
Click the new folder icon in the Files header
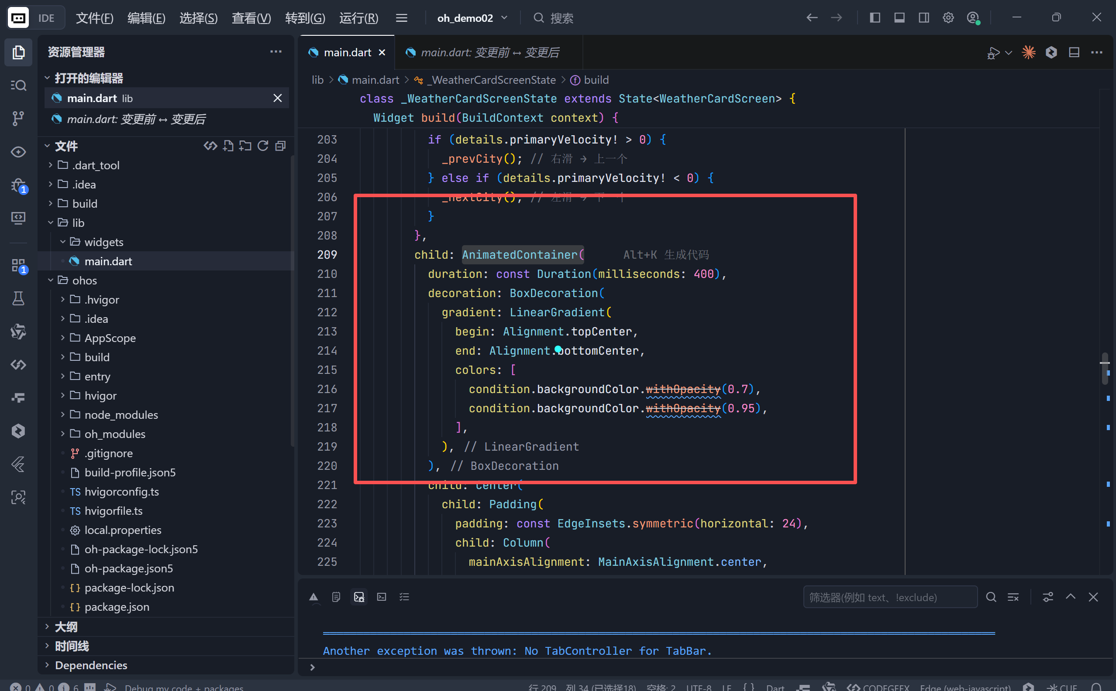point(245,146)
